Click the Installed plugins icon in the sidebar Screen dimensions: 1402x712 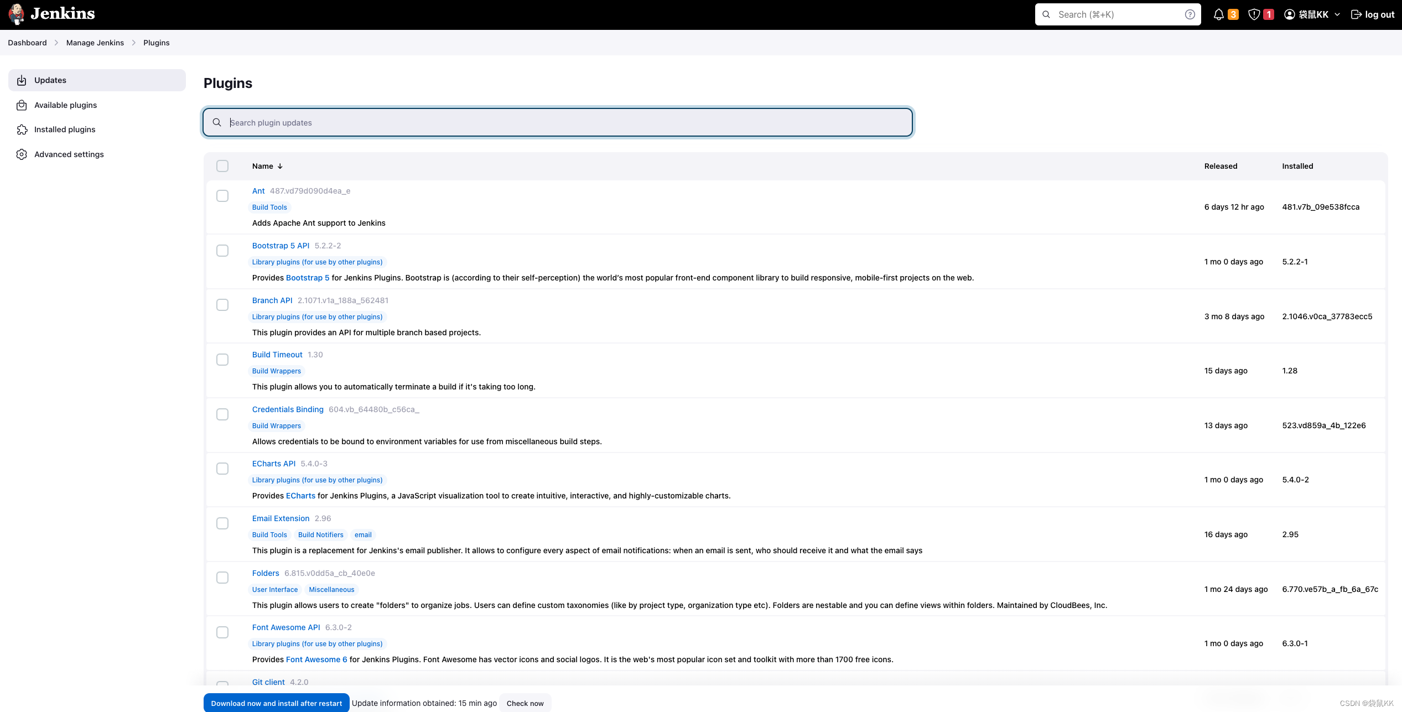click(22, 129)
